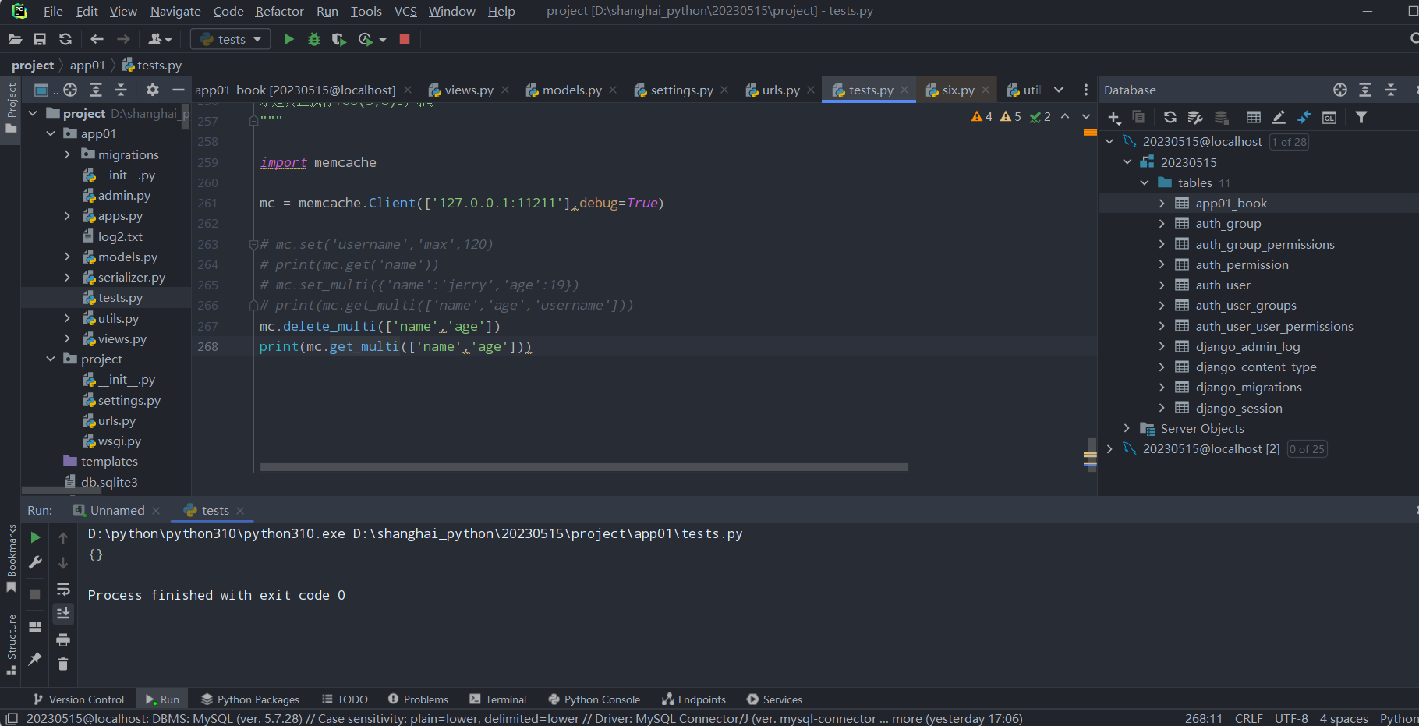Collapse the tables node in Database
The image size is (1419, 726).
[x=1145, y=182]
